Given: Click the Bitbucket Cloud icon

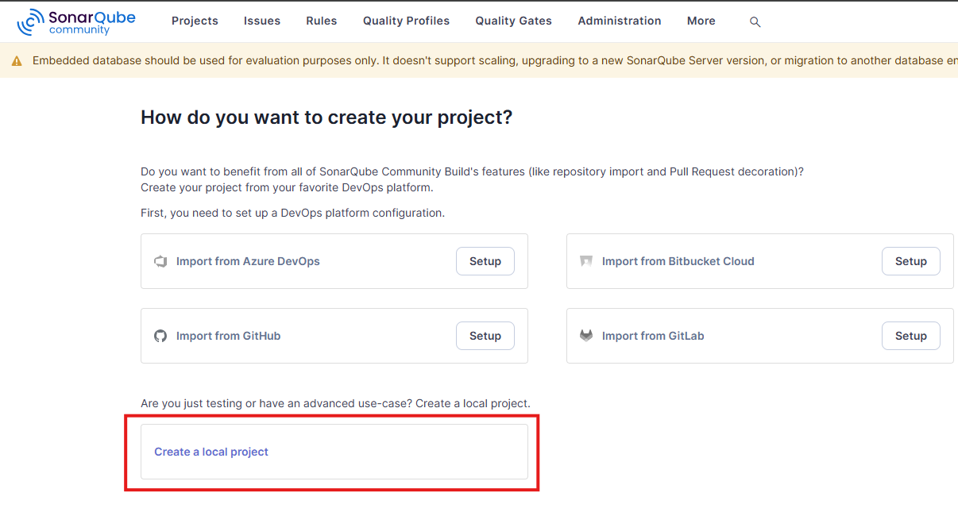Looking at the screenshot, I should (586, 261).
